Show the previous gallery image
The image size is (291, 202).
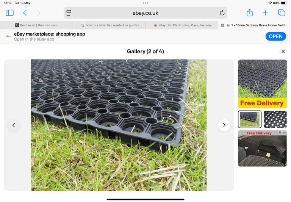14,125
